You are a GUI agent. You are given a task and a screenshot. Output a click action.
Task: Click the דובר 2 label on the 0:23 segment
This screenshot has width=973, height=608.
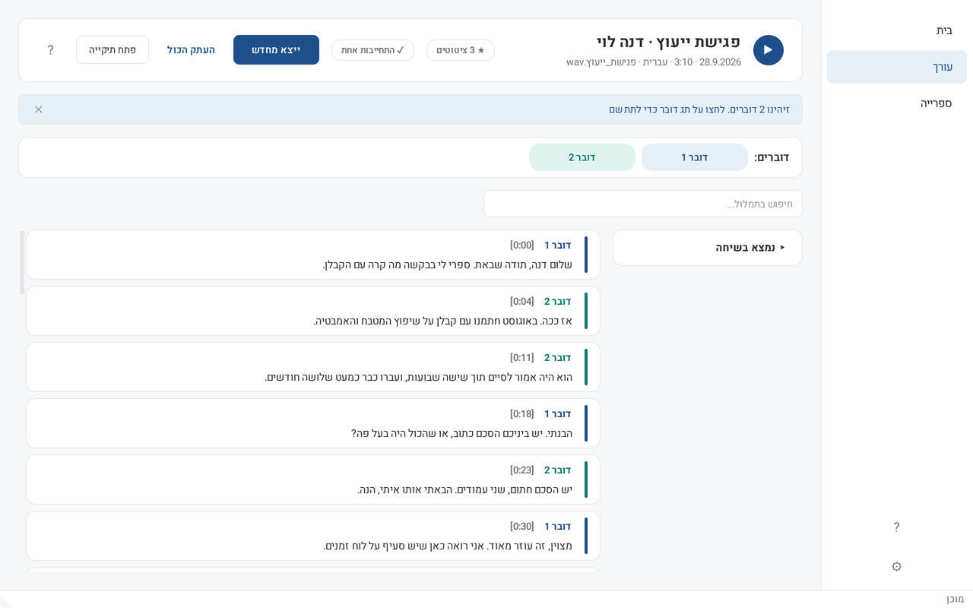click(557, 470)
